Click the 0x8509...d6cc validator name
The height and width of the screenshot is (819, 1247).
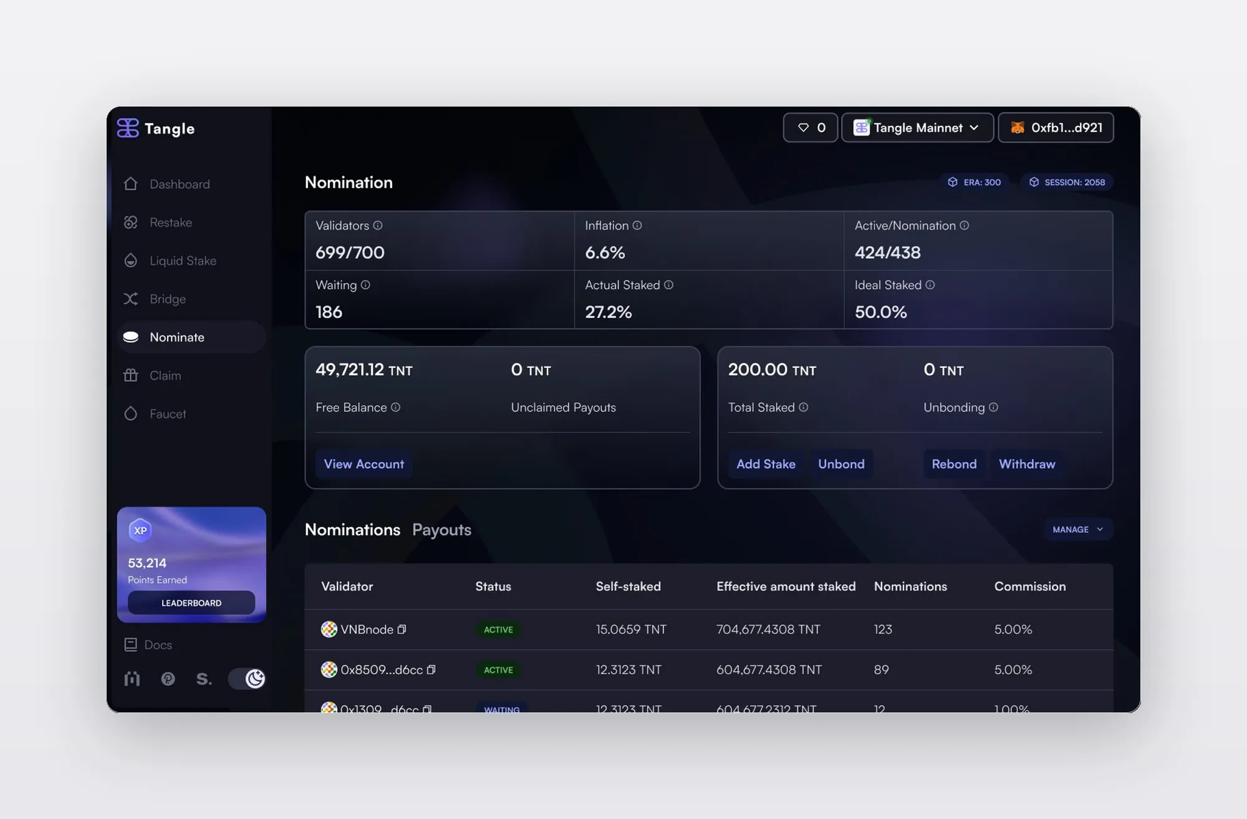[x=382, y=670]
